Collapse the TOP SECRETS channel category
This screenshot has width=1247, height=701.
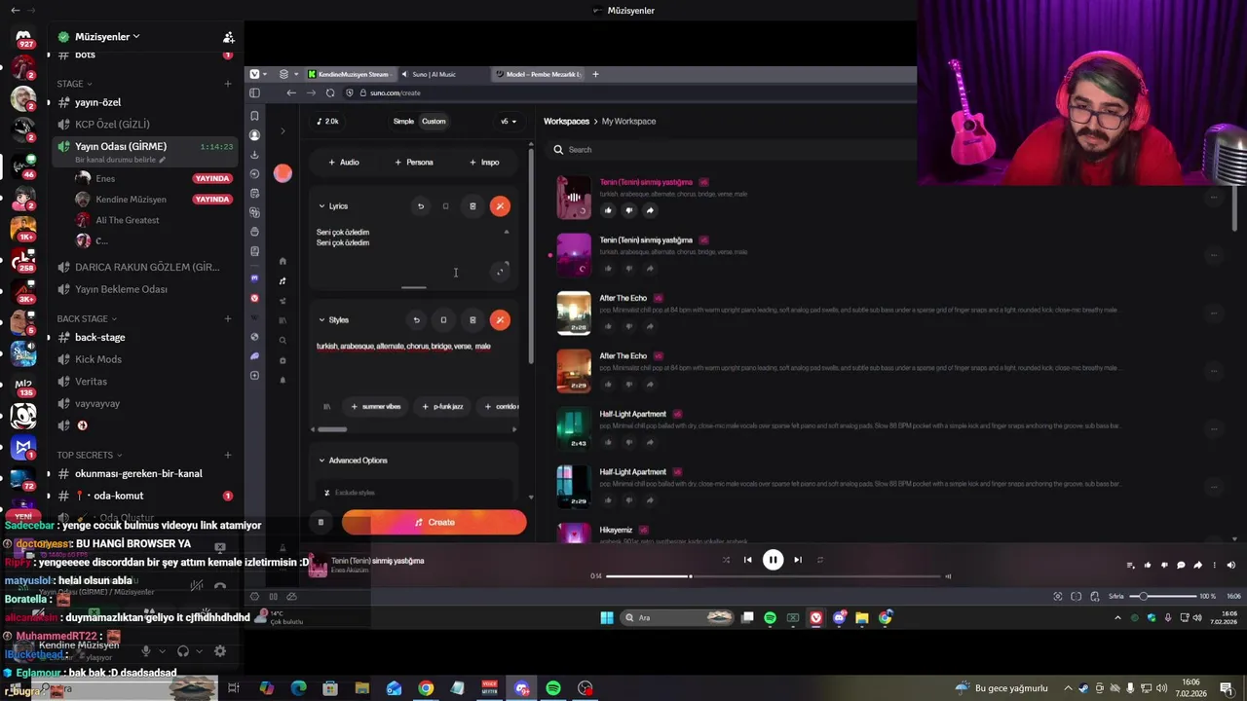point(90,455)
